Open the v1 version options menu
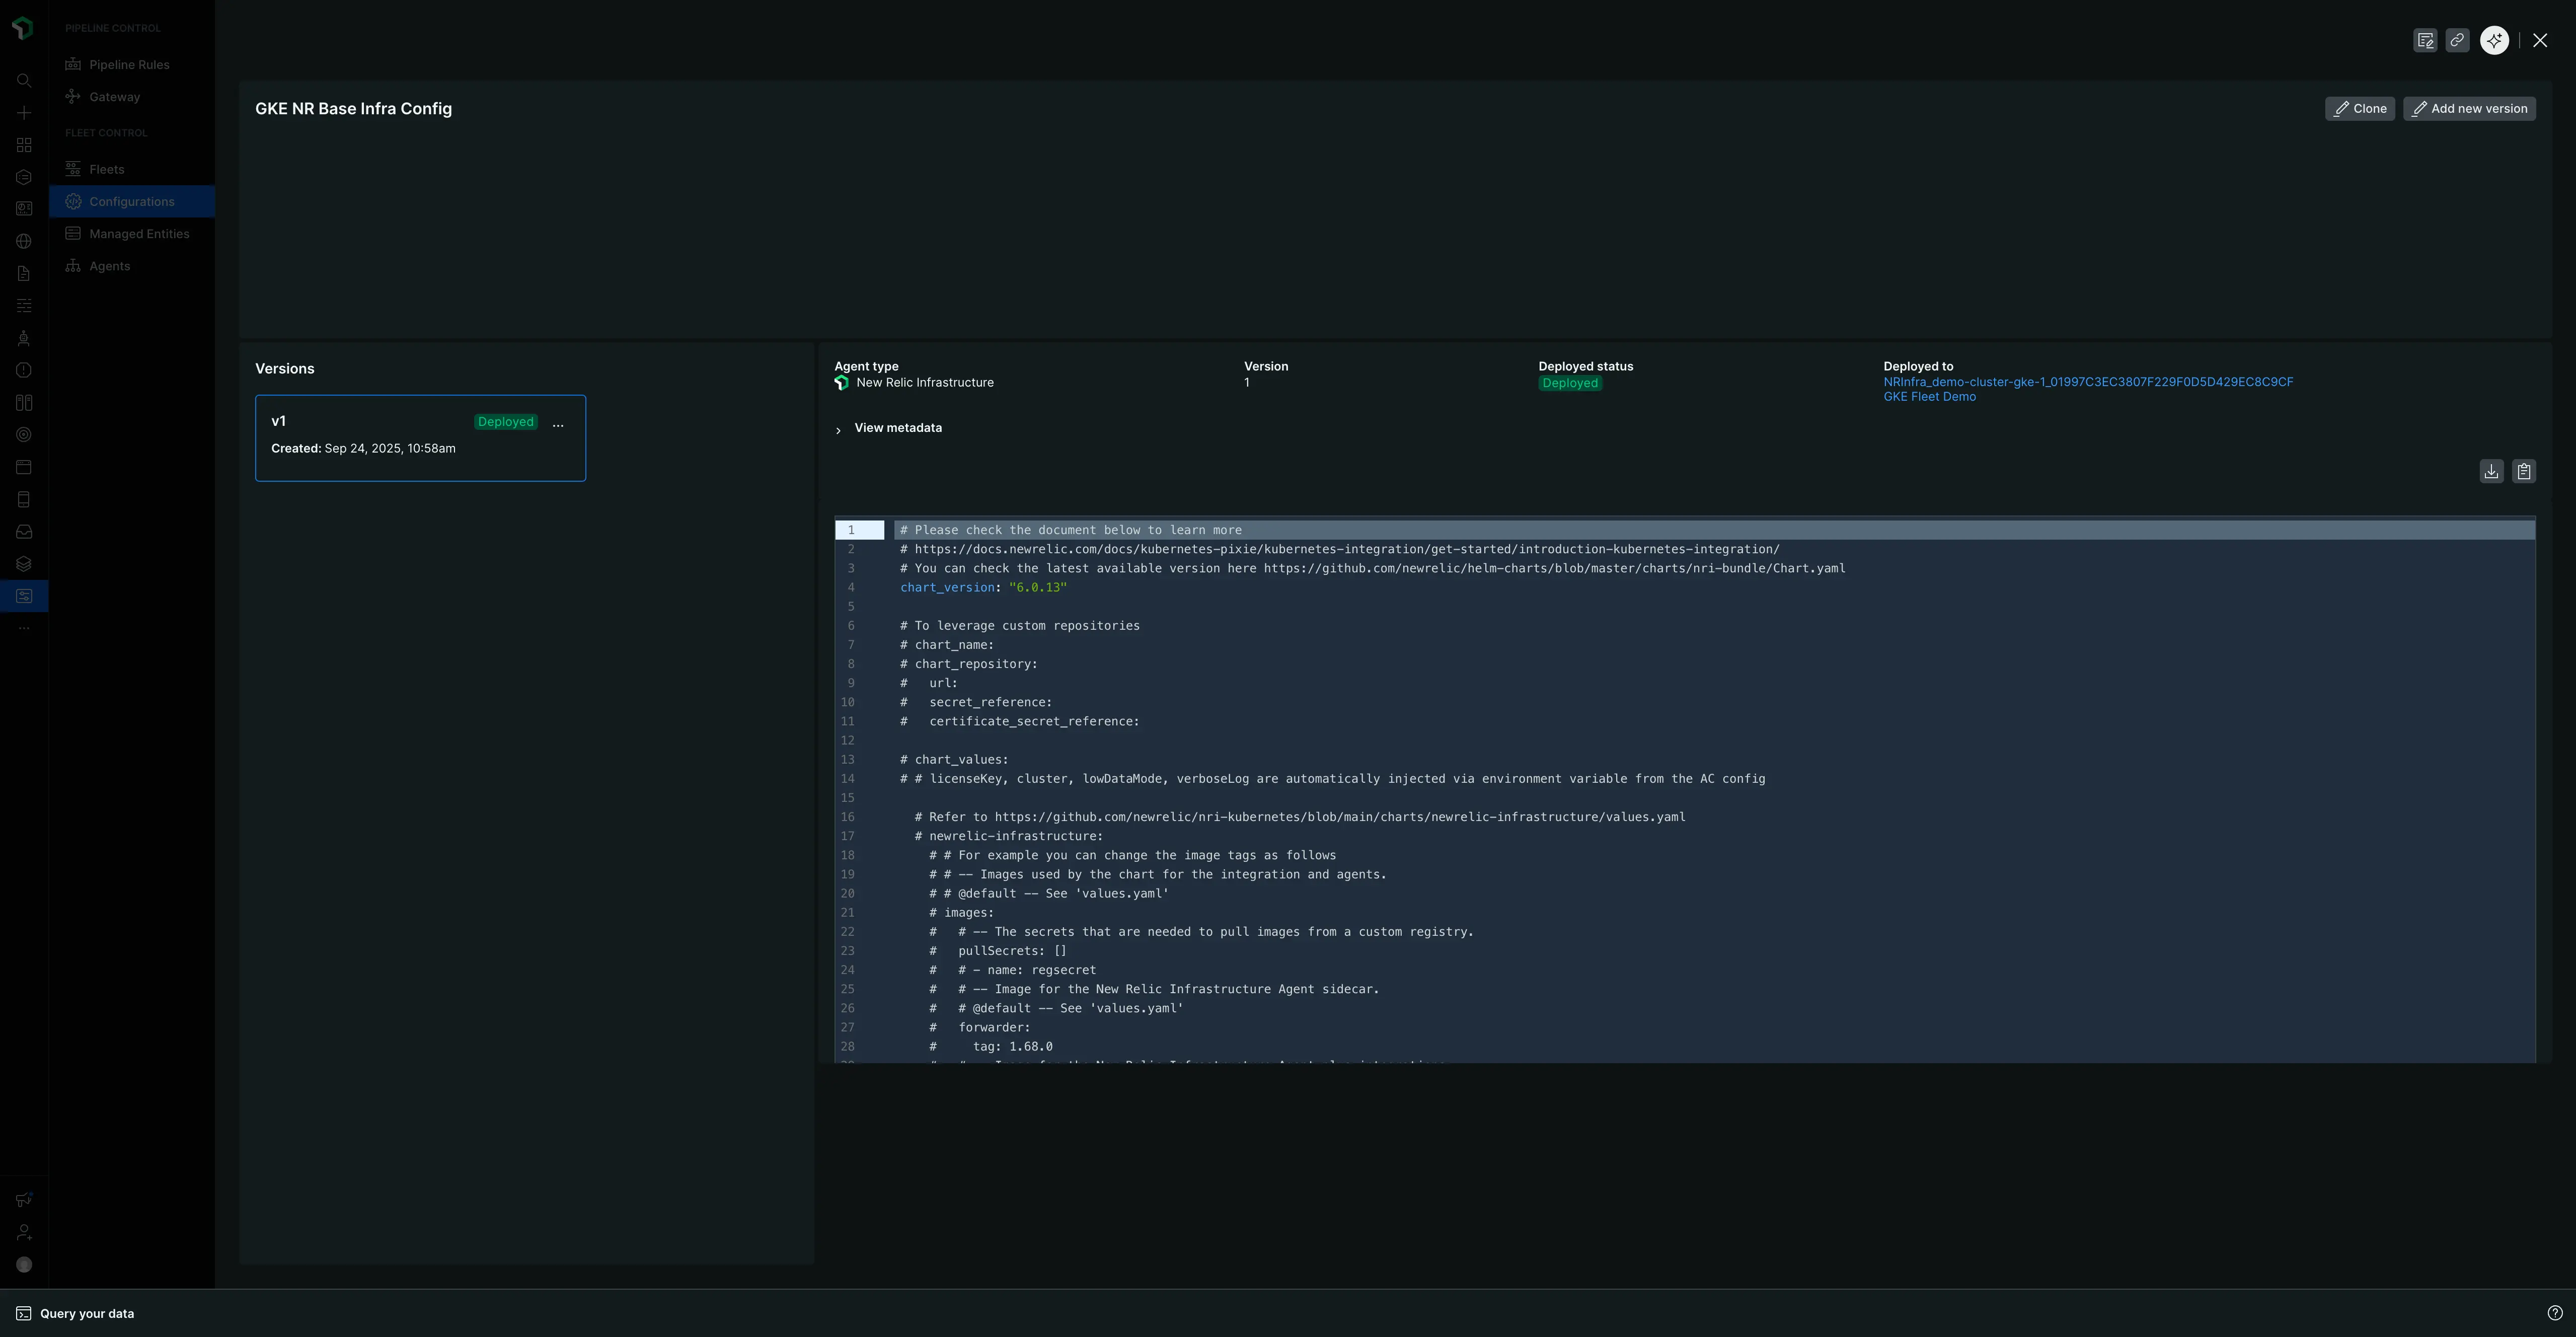The height and width of the screenshot is (1337, 2576). coord(558,424)
